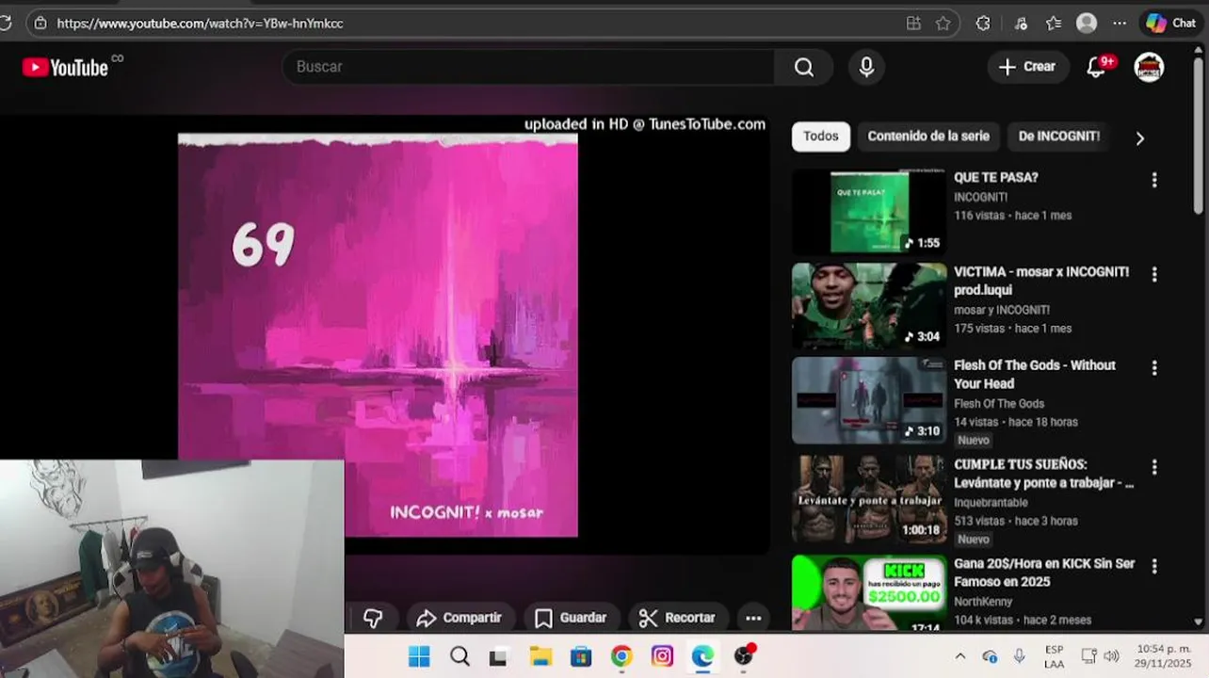Viewport: 1209px width, 678px height.
Task: Click the site lock icon in address bar
Action: coord(40,24)
